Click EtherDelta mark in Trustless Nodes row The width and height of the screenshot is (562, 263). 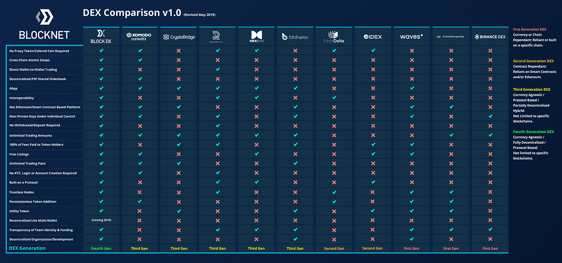click(334, 192)
